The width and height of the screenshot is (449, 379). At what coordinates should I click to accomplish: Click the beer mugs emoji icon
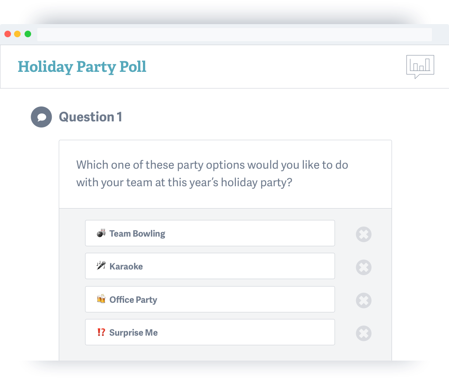coord(101,299)
